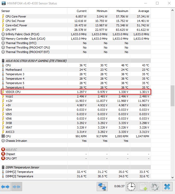Image resolution: width=175 pixels, height=194 pixels.
Task: Click the 57.706 W maximum core power
Action: tap(122, 16)
